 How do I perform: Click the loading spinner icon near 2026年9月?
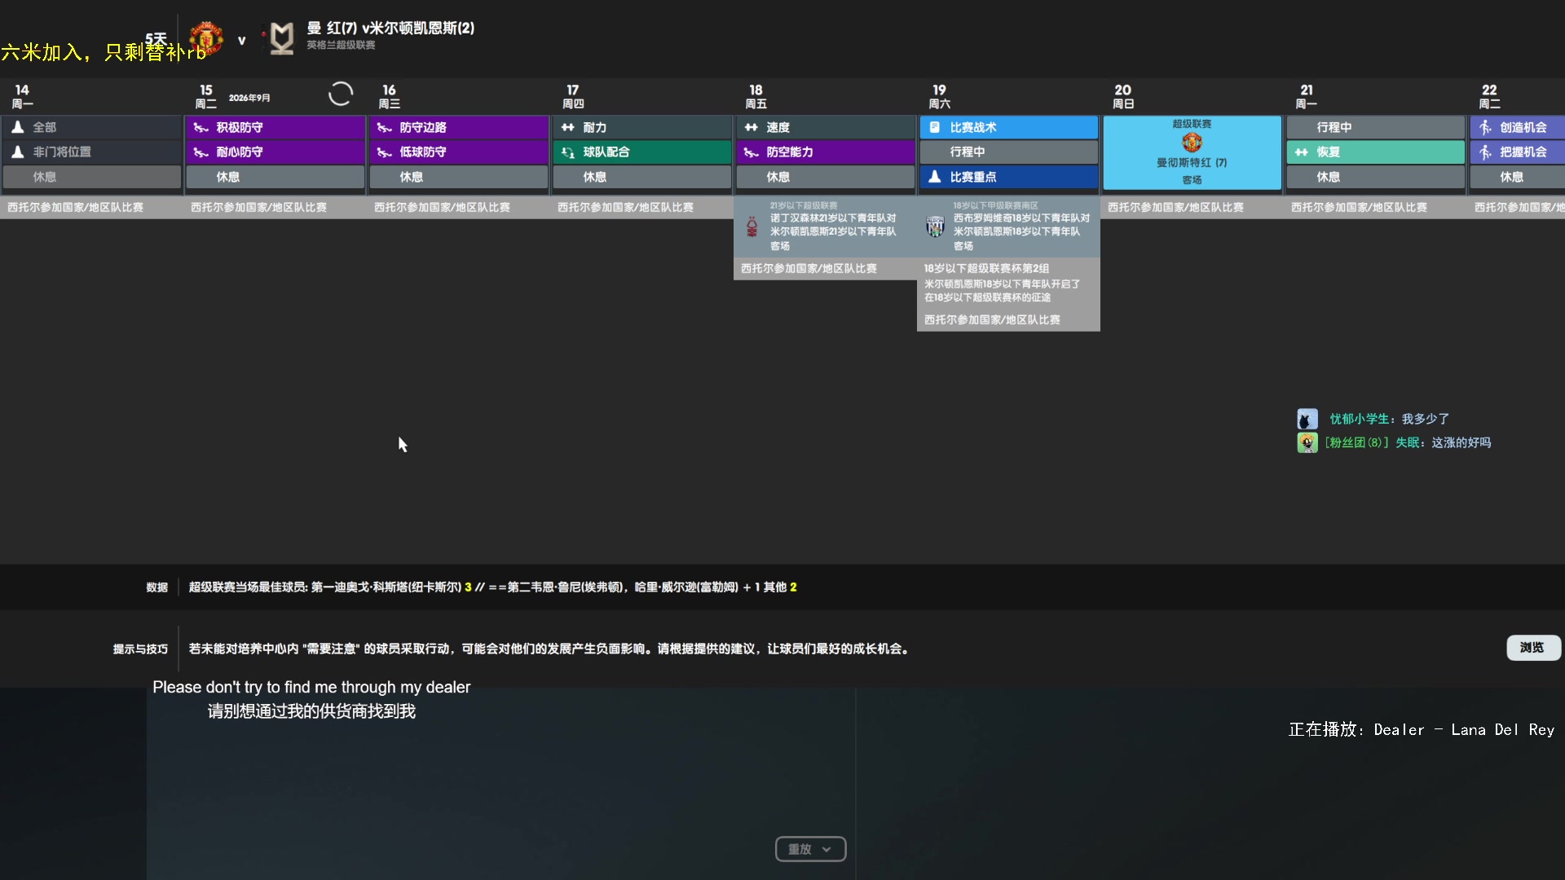pos(341,94)
